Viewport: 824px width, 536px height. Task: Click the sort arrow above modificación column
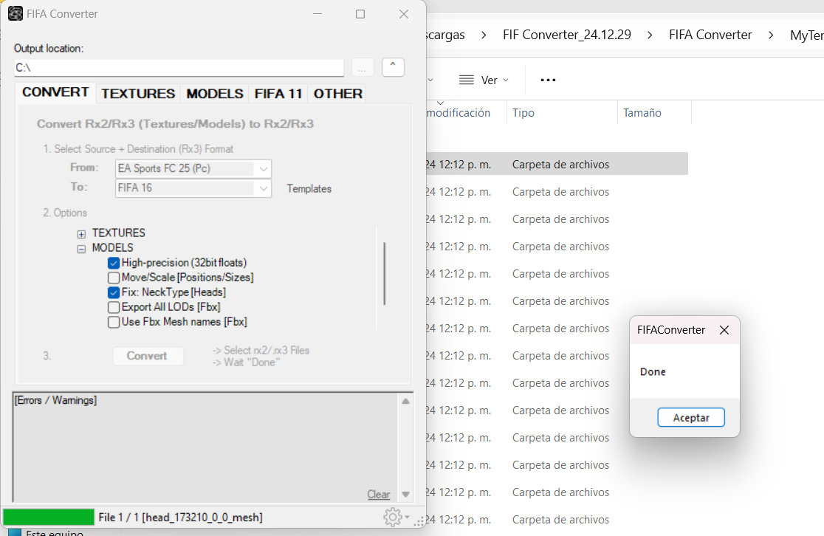pos(440,103)
